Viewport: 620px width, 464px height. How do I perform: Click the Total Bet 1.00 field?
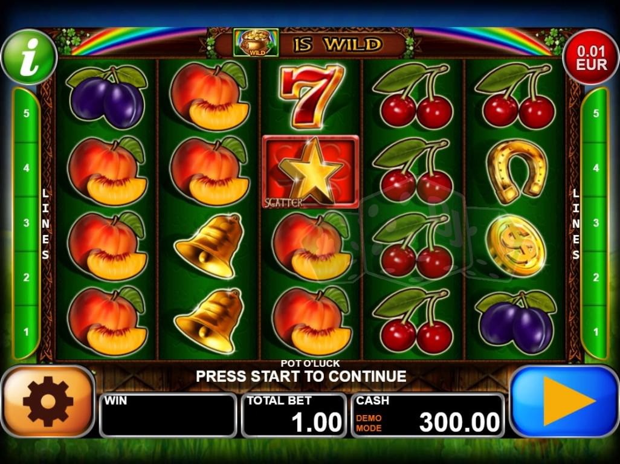coord(294,416)
